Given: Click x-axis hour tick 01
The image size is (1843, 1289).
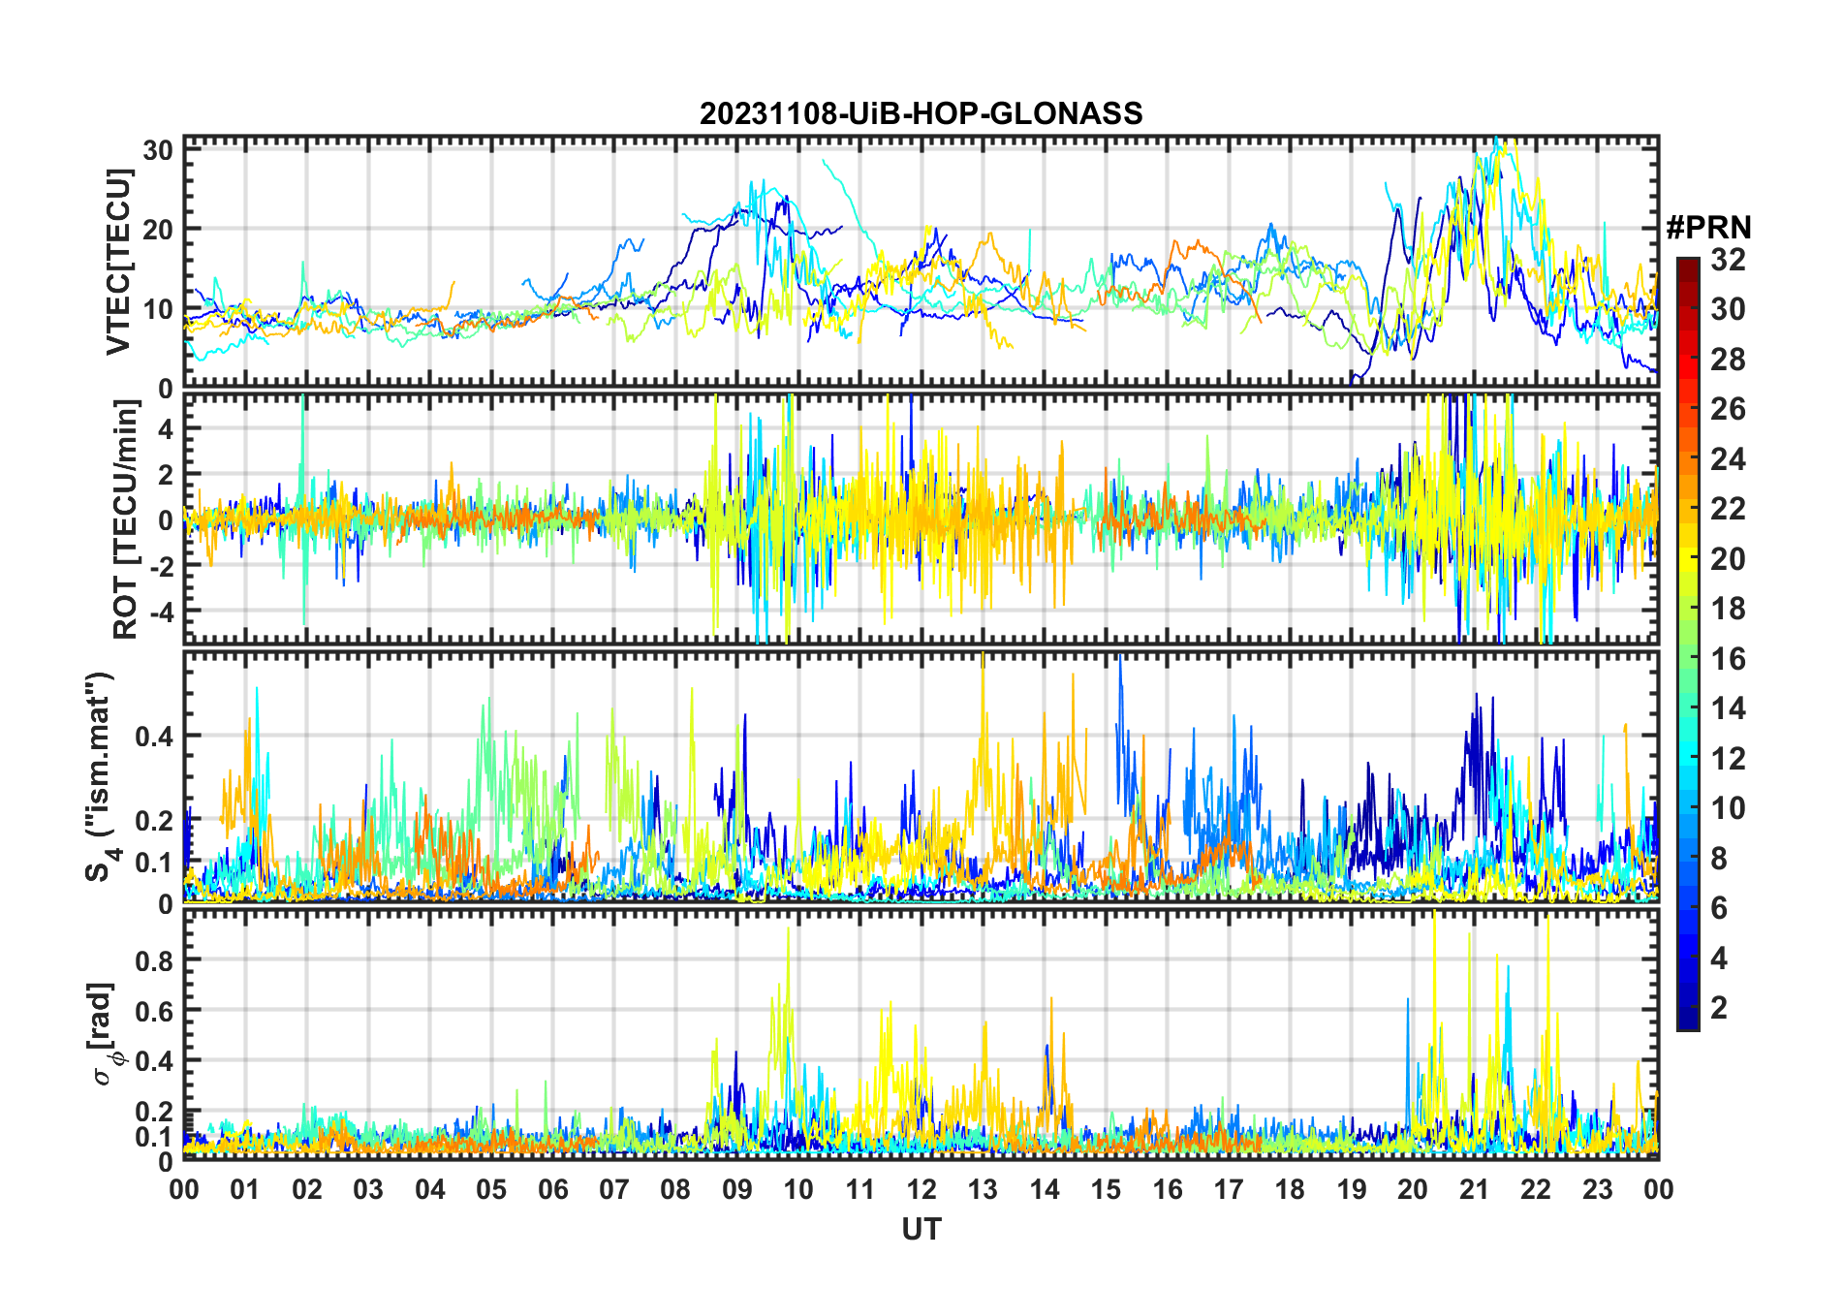Looking at the screenshot, I should [245, 1189].
